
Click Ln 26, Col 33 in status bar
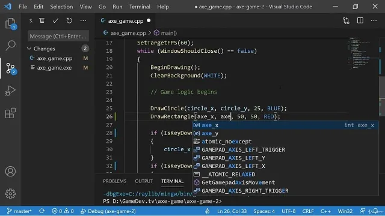(232, 211)
